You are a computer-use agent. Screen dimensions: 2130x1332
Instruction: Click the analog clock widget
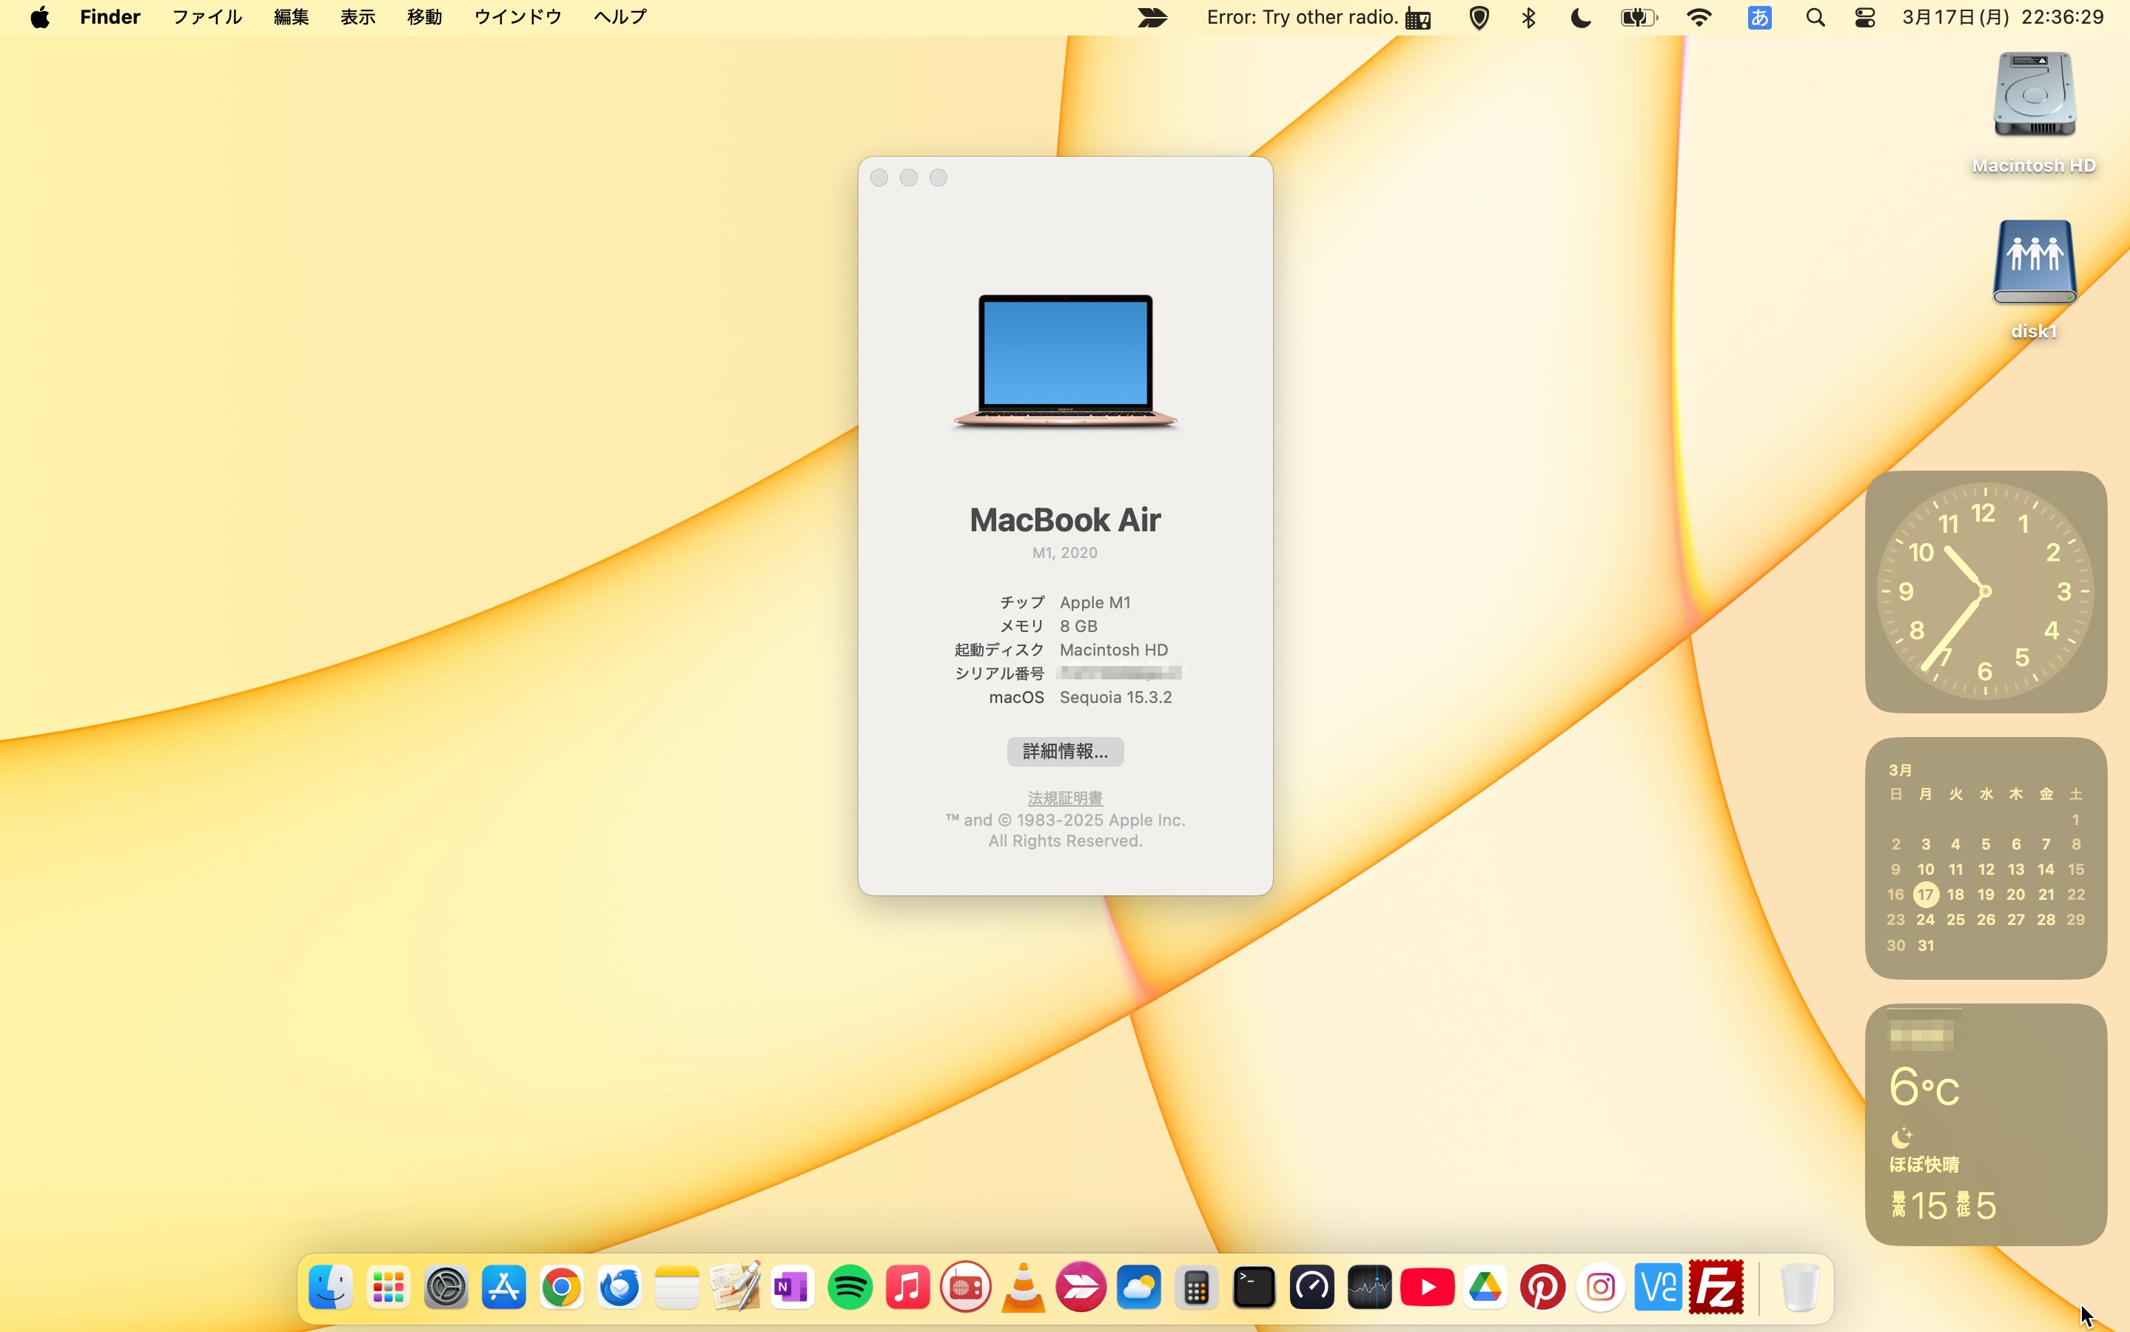pyautogui.click(x=1986, y=591)
